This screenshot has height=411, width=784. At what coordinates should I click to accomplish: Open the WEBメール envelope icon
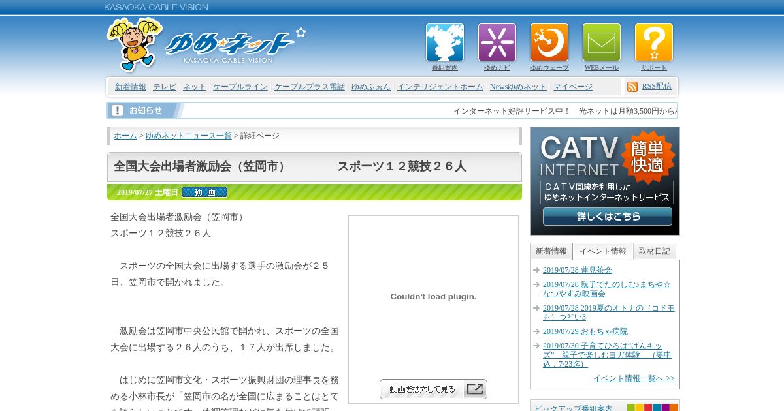tap(602, 42)
